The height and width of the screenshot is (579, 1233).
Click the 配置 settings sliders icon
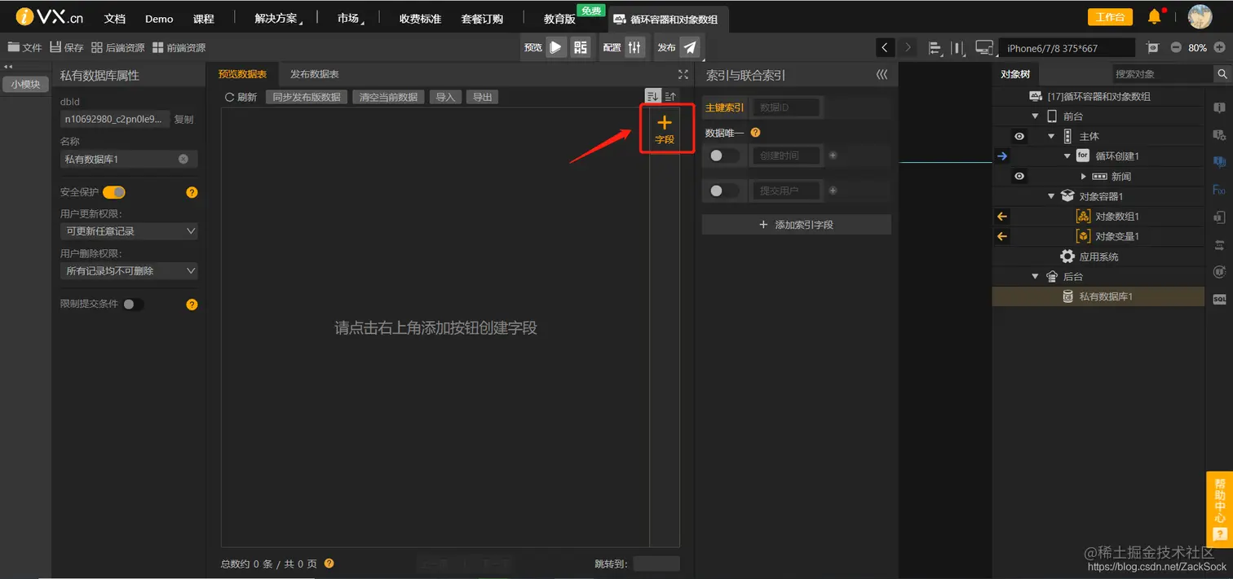coord(634,47)
